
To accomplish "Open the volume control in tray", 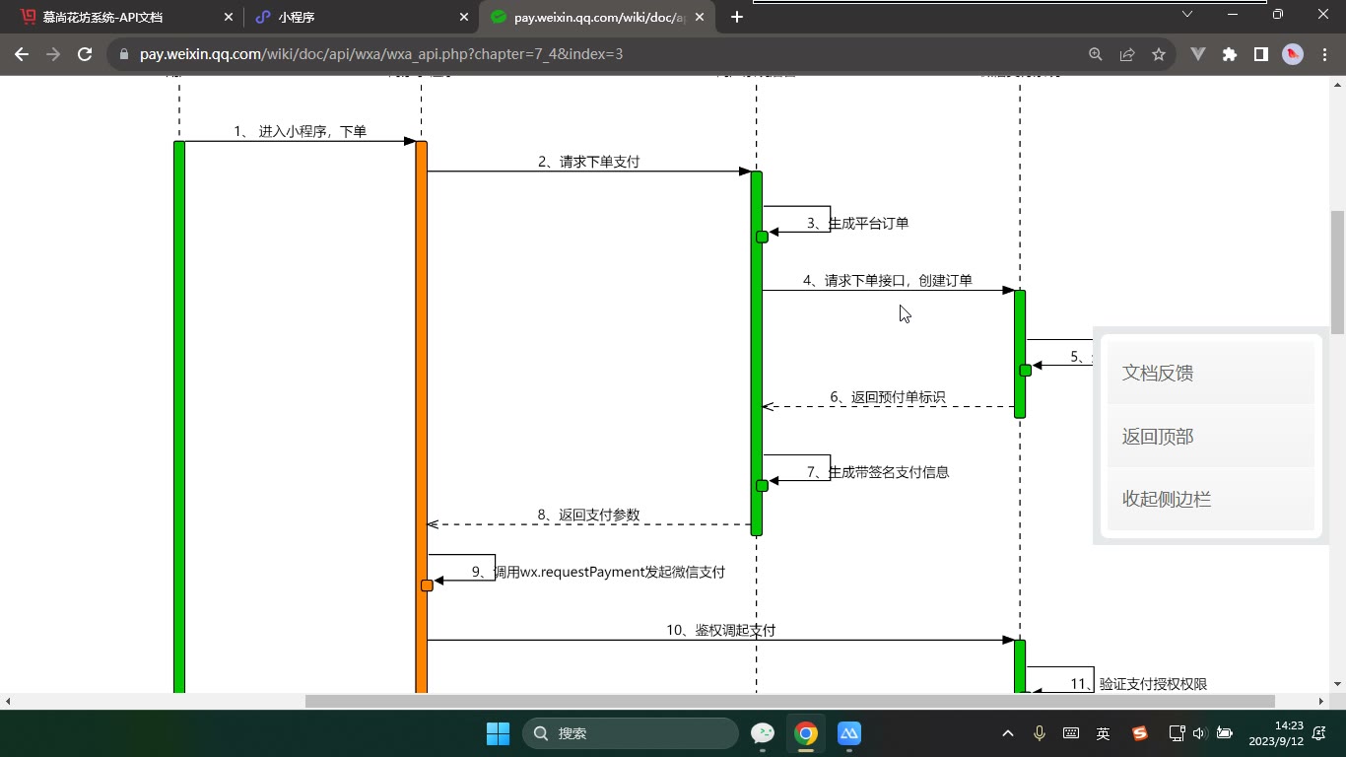I will 1199,733.
